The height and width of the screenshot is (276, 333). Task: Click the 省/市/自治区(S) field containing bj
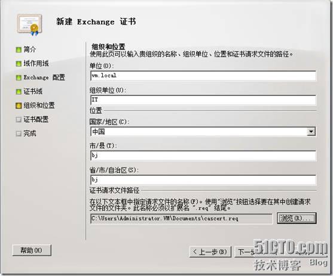click(203, 180)
